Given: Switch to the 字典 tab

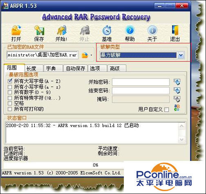Looking at the screenshot, I should click(x=53, y=68).
